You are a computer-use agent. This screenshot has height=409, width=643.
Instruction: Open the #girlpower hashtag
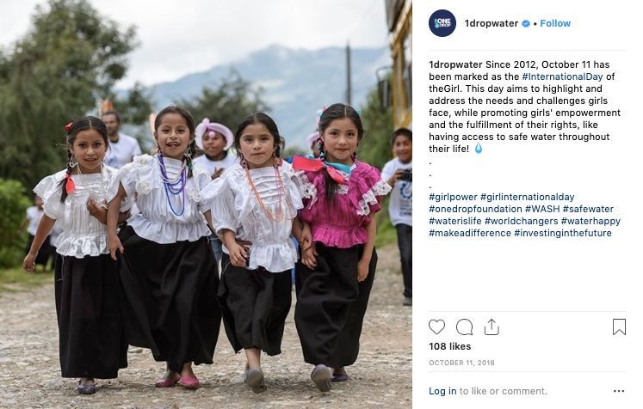pos(453,197)
